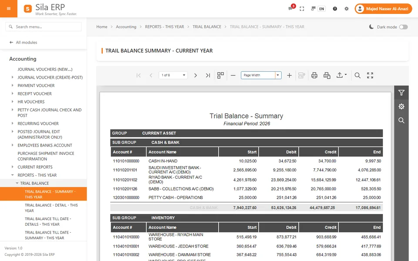Go to next report page
The width and height of the screenshot is (418, 261).
coord(196,75)
